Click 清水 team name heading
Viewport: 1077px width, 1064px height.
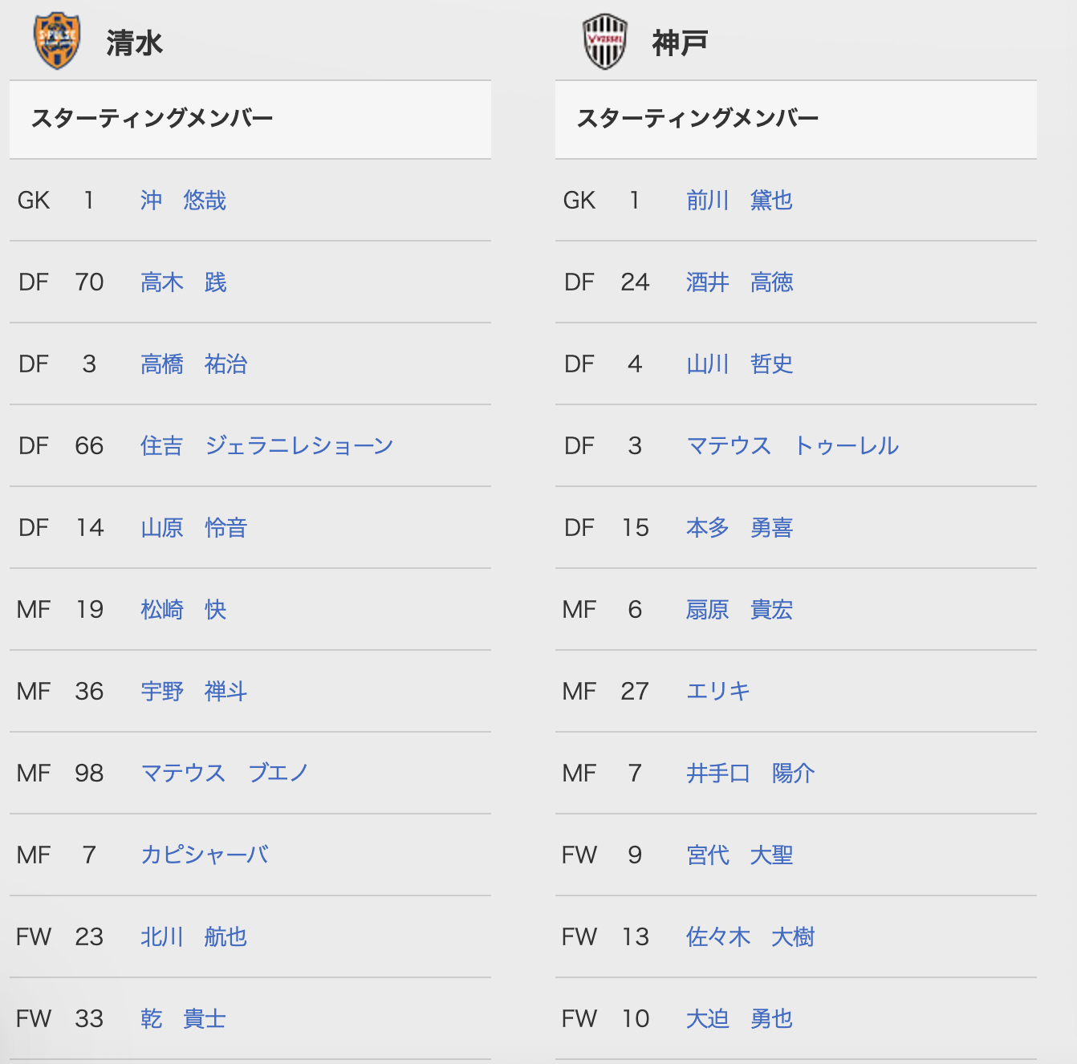(134, 43)
